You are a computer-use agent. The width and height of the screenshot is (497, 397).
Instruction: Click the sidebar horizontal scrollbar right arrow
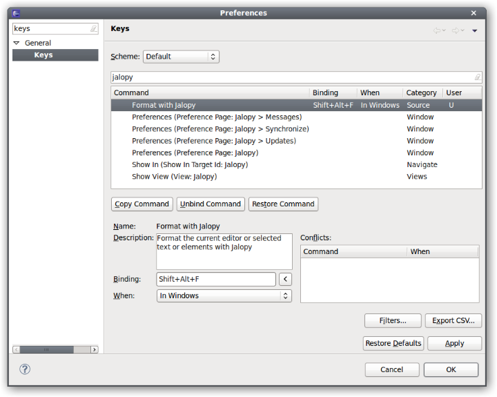pos(95,349)
